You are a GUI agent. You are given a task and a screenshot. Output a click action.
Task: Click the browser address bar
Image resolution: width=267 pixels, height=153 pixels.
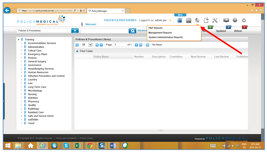point(47,11)
